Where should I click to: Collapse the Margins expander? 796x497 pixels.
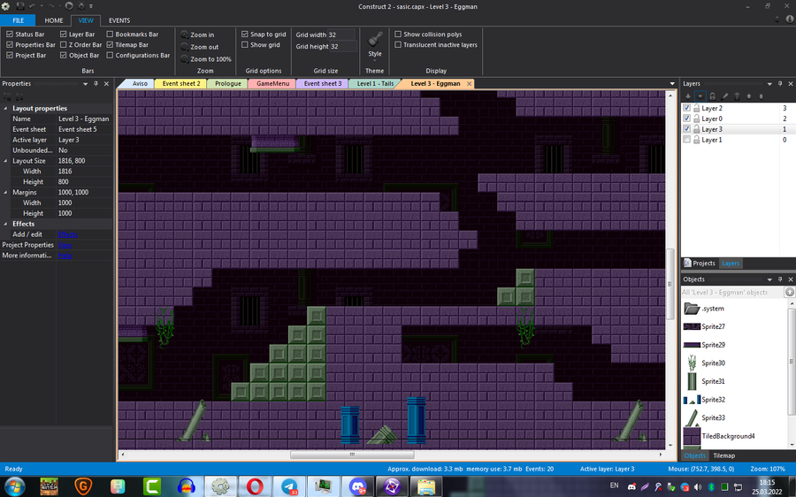pyautogui.click(x=5, y=193)
